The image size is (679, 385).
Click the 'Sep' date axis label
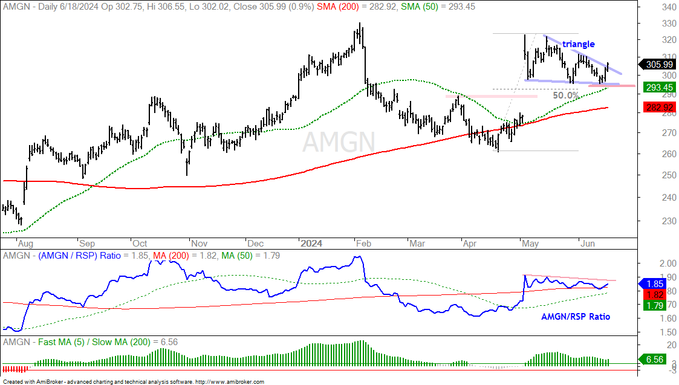pyautogui.click(x=86, y=244)
